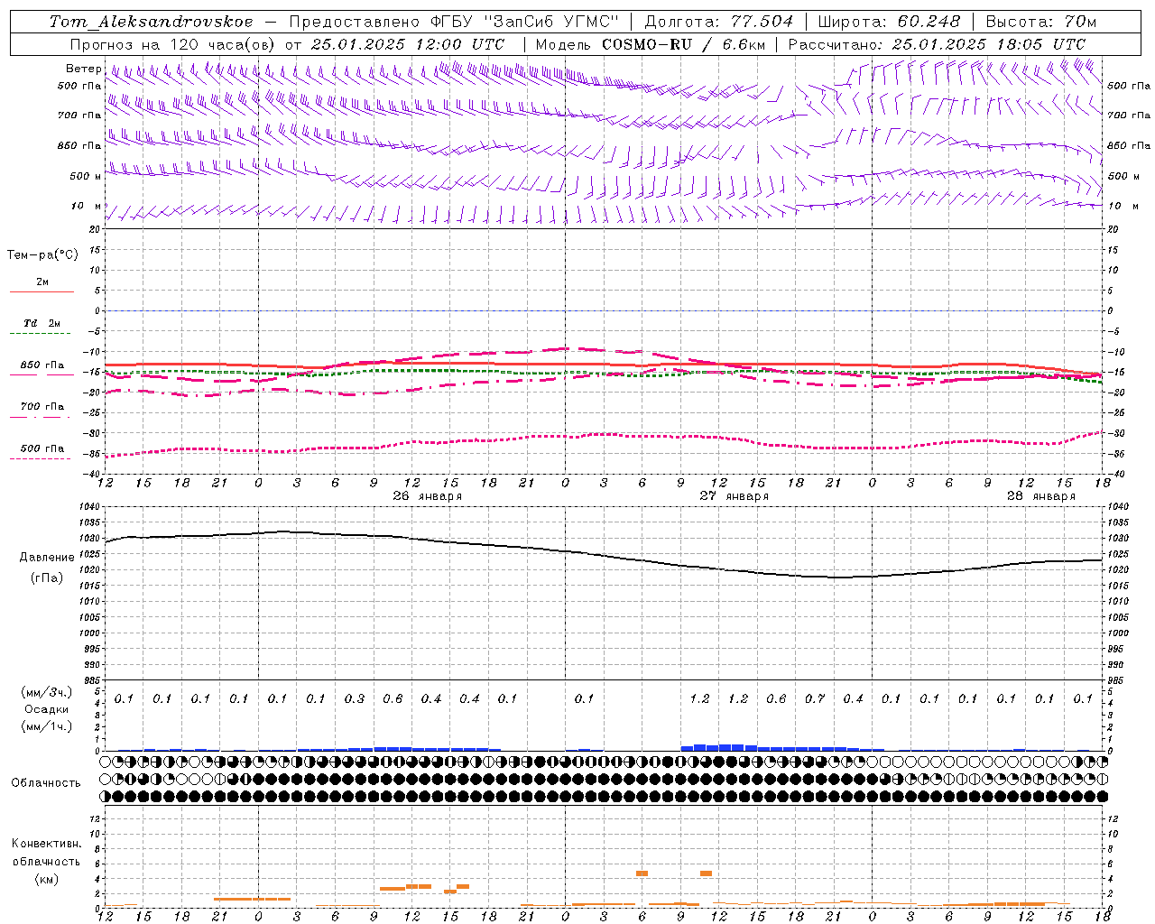Click the dotted 500 гПа temperature legend line
This screenshot has width=1155, height=924.
pos(40,458)
